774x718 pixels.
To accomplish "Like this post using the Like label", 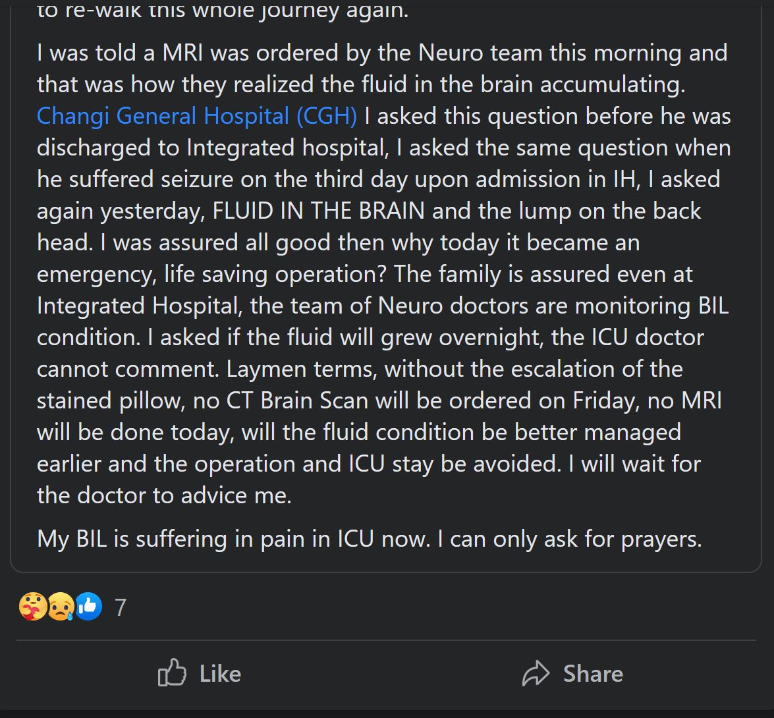I will [x=220, y=674].
